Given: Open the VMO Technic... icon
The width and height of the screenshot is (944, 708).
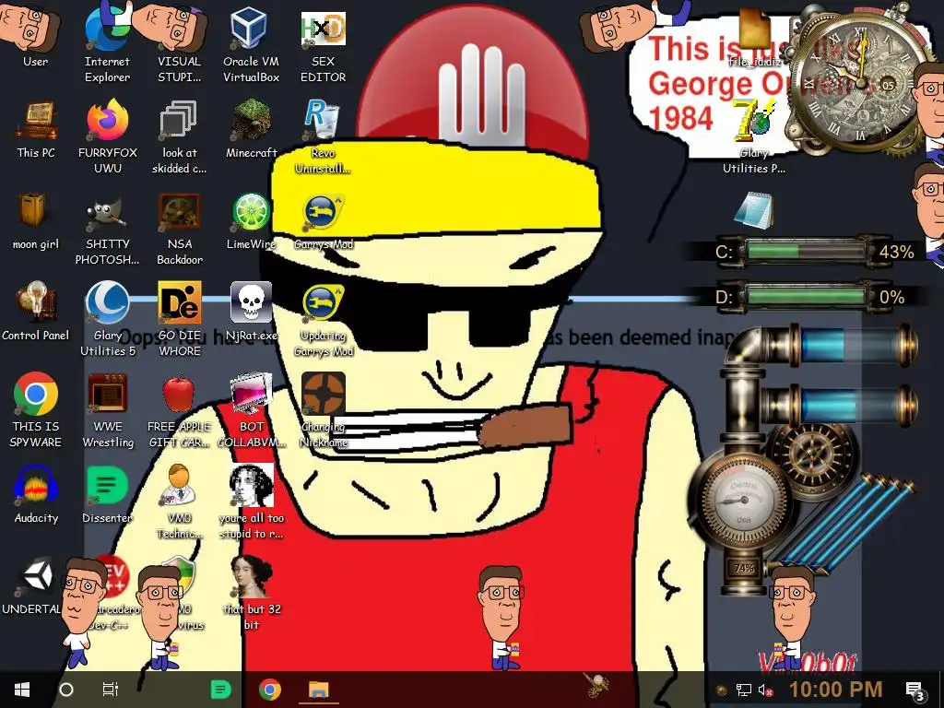Looking at the screenshot, I should pos(179,502).
